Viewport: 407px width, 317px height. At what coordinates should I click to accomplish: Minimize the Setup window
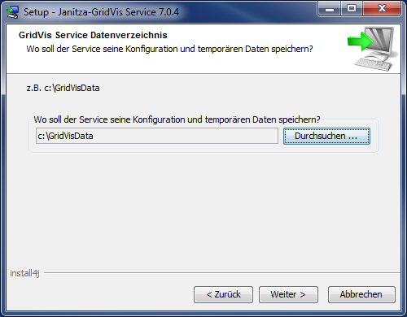pos(330,9)
